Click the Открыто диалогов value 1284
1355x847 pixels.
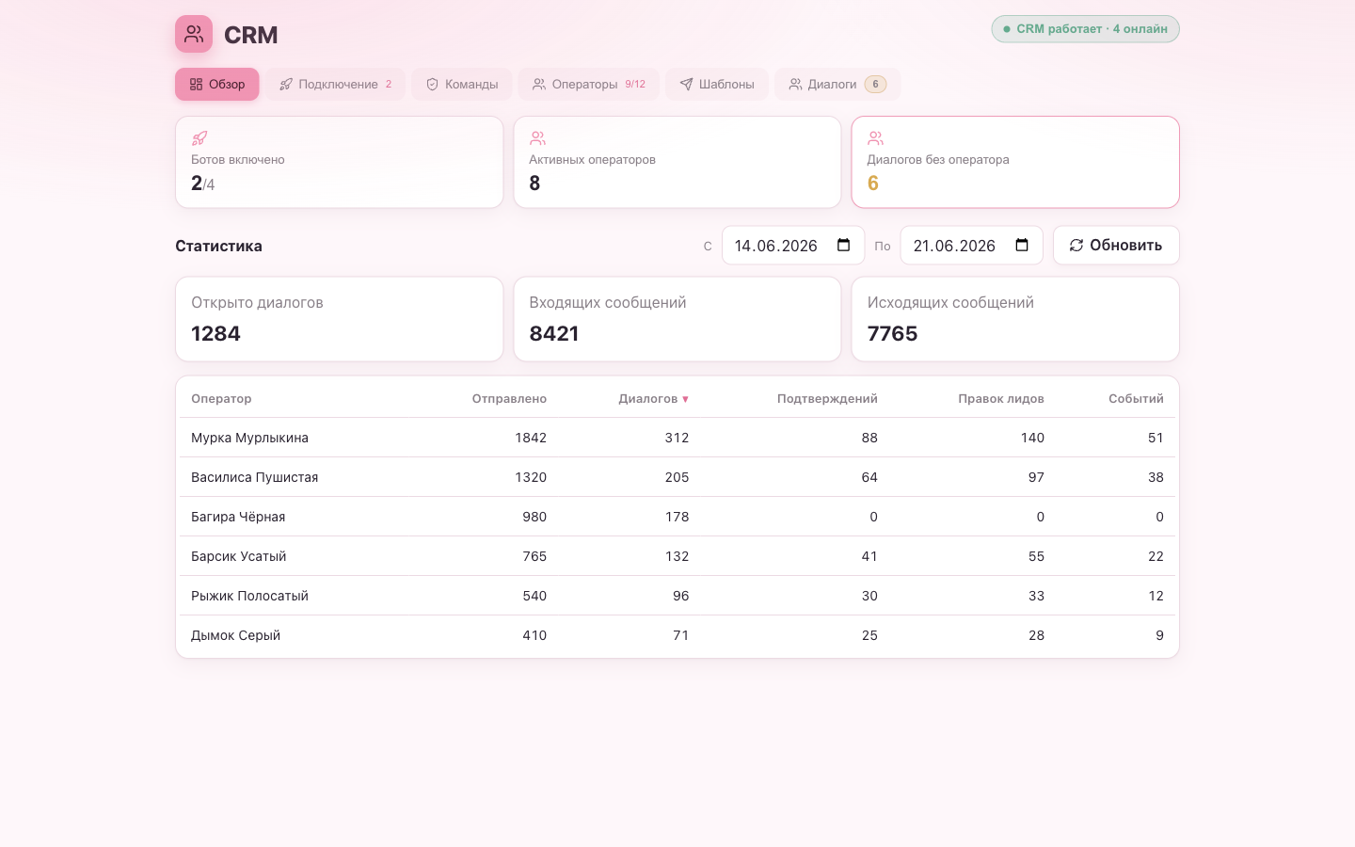pos(215,334)
